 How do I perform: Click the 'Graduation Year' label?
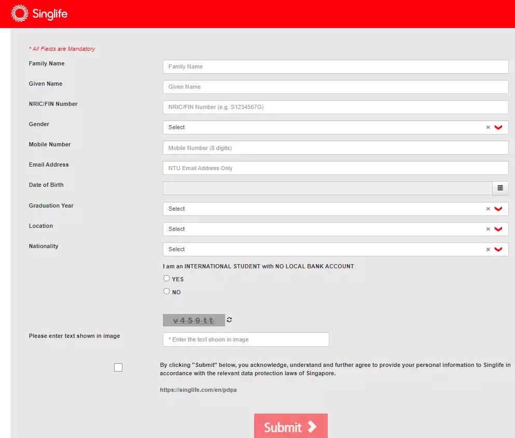(51, 206)
